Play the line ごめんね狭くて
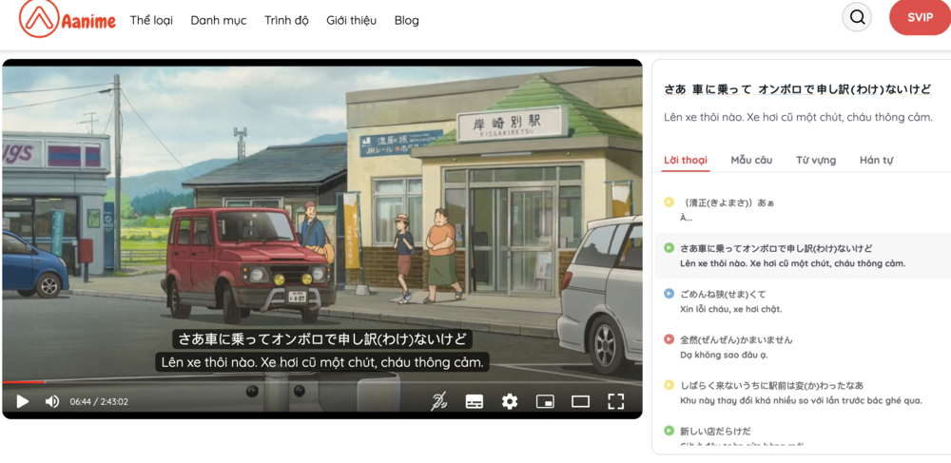This screenshot has height=463, width=951. coord(669,294)
